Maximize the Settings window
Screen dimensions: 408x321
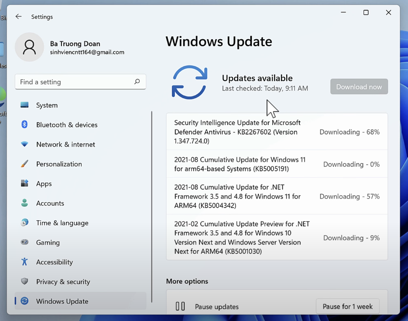click(x=366, y=12)
